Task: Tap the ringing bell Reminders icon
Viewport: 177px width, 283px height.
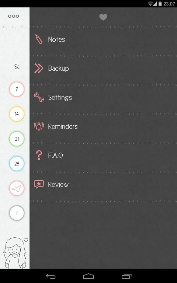Action: tap(39, 126)
